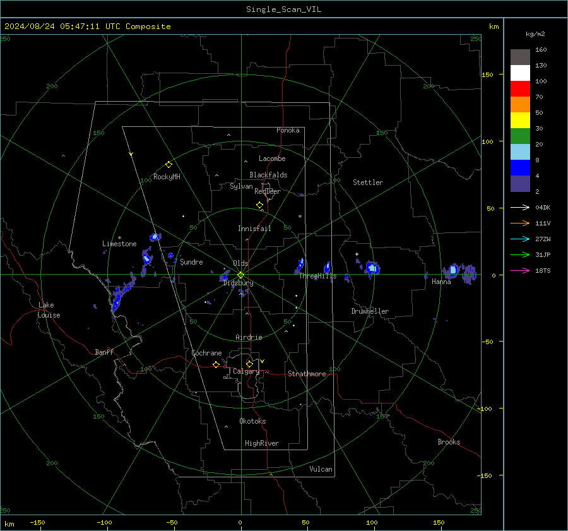
Task: Click the Airdrie city label
Action: pos(249,337)
